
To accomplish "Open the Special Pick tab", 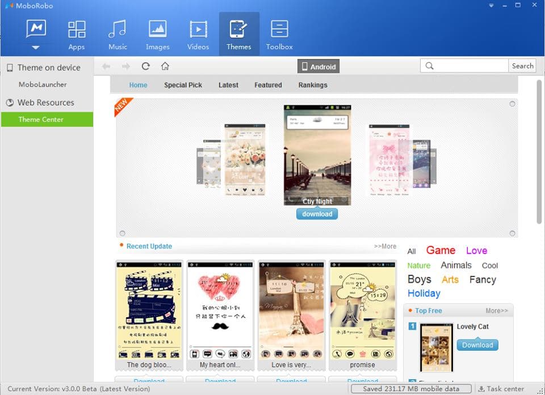I will (x=183, y=85).
